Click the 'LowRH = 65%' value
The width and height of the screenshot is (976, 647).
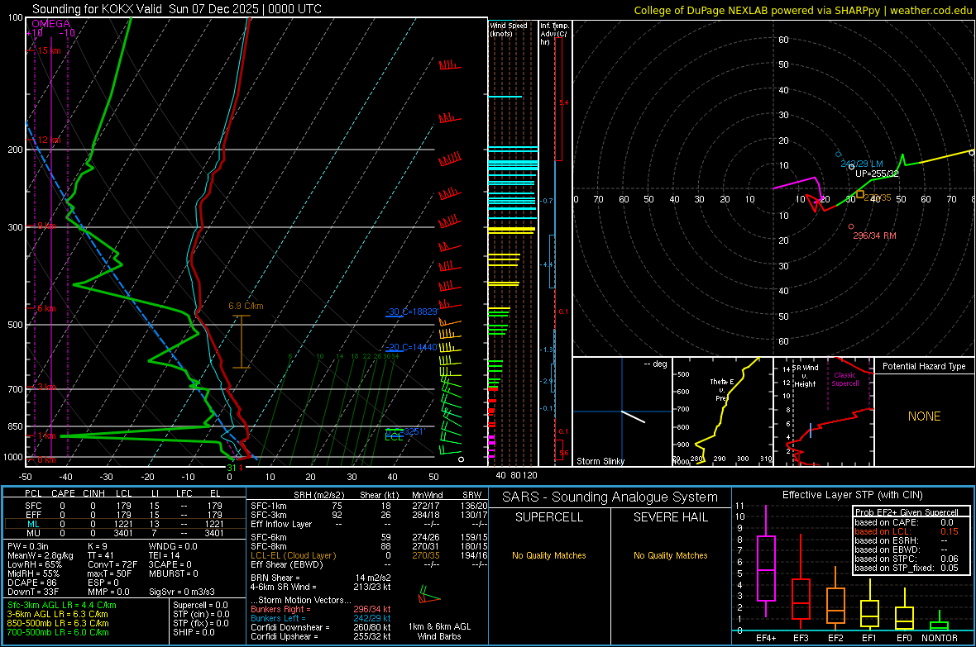(x=35, y=564)
